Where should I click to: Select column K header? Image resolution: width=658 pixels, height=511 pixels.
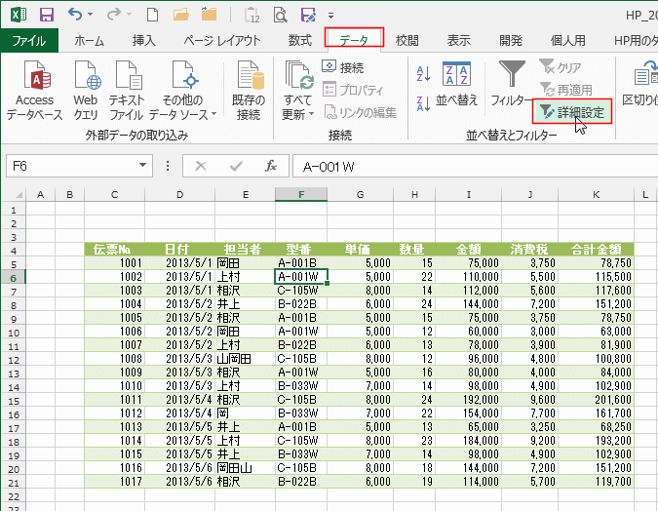point(595,195)
